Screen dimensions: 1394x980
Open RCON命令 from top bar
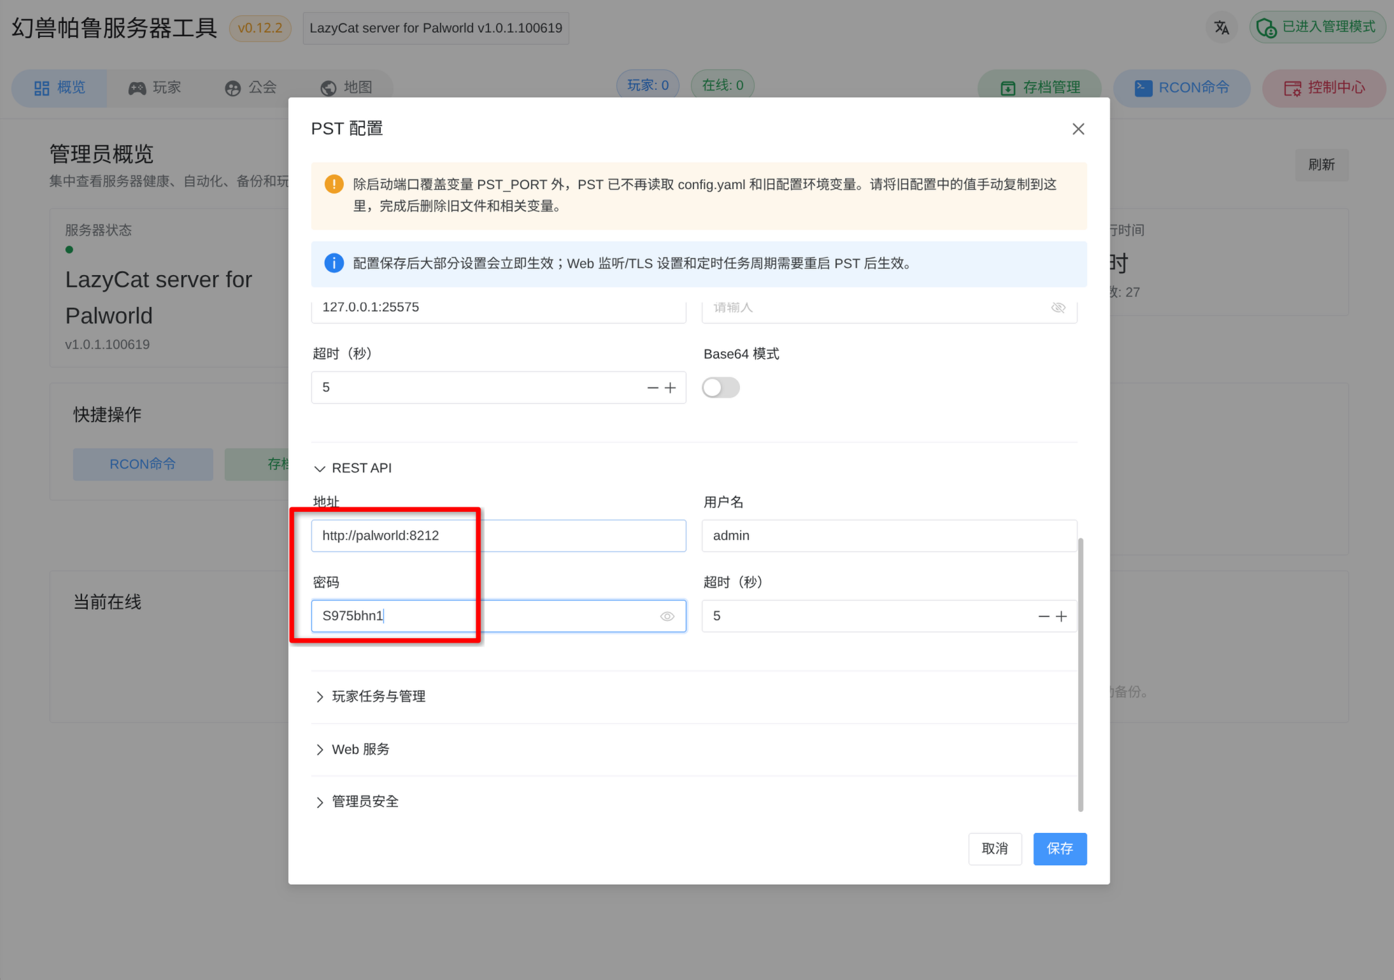[1181, 88]
